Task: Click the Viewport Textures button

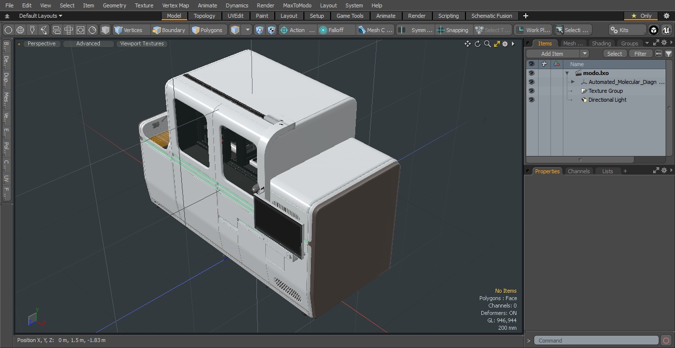Action: (x=142, y=43)
